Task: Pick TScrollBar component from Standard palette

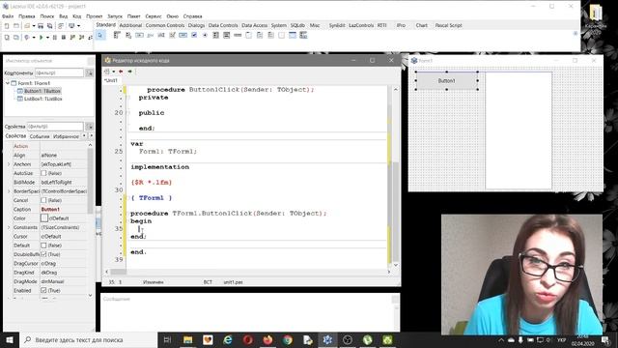Action: pyautogui.click(x=238, y=35)
